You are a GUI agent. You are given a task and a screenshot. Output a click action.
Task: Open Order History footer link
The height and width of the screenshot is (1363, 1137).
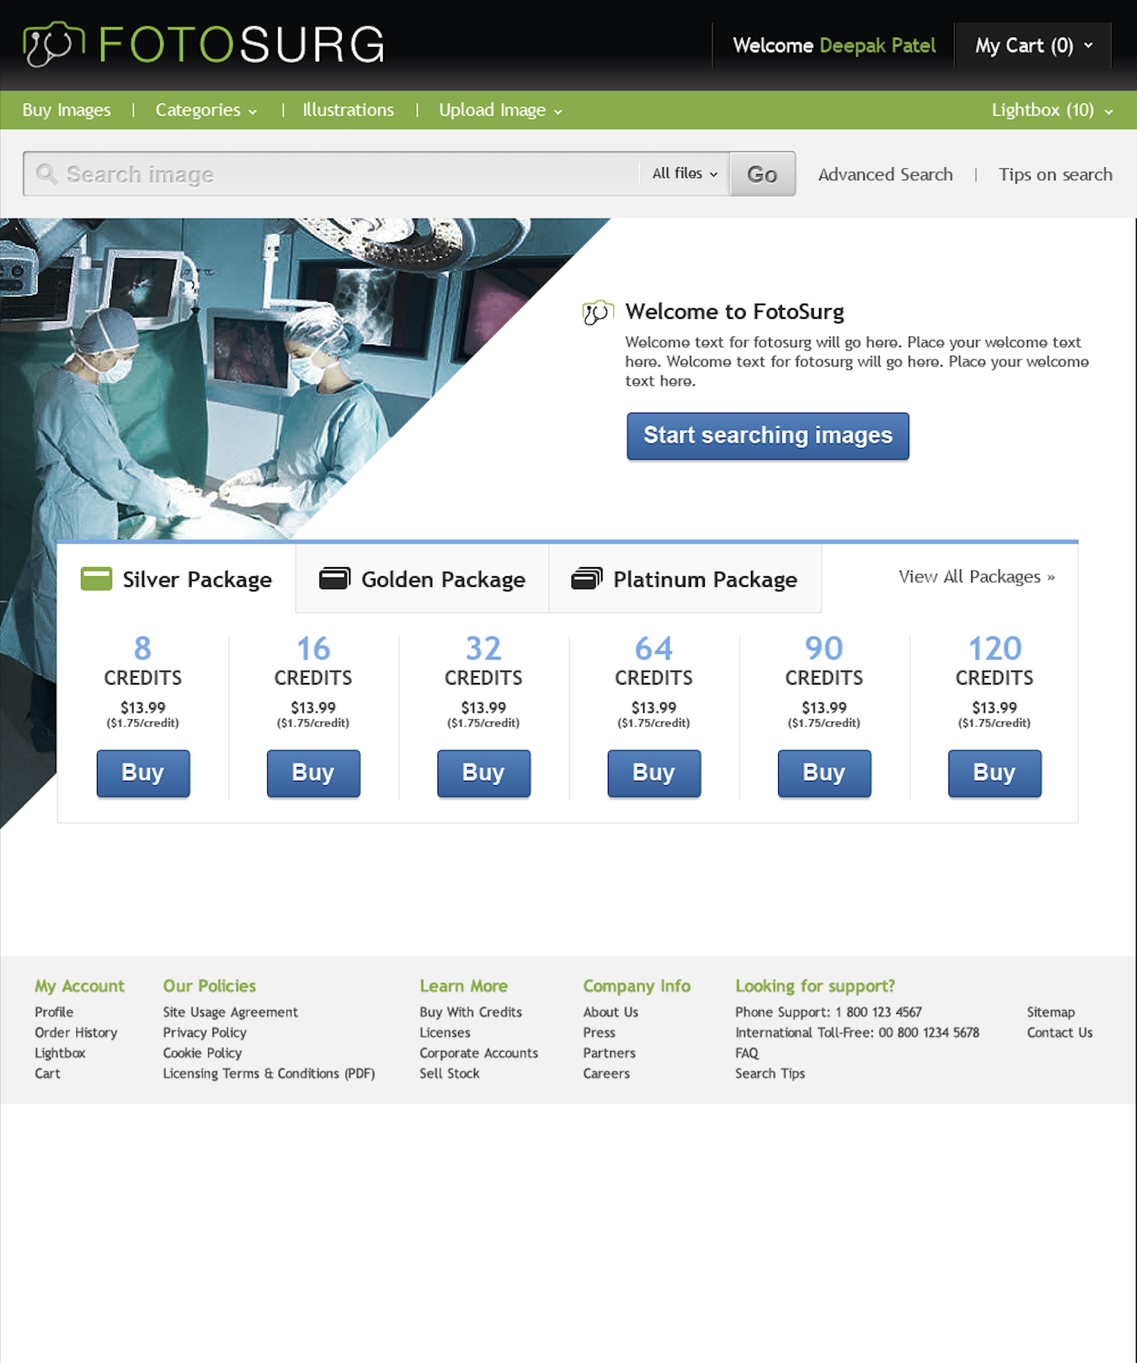[x=76, y=1033]
